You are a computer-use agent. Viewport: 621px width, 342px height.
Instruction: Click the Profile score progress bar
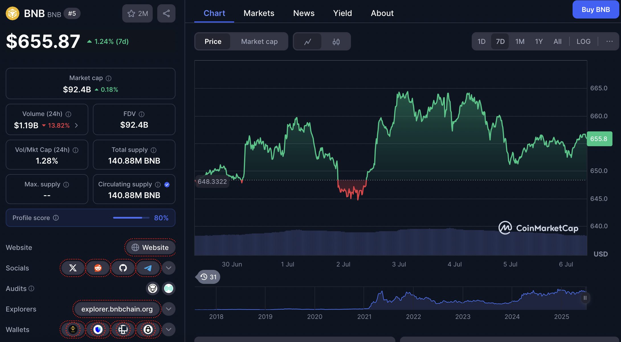[x=131, y=218]
